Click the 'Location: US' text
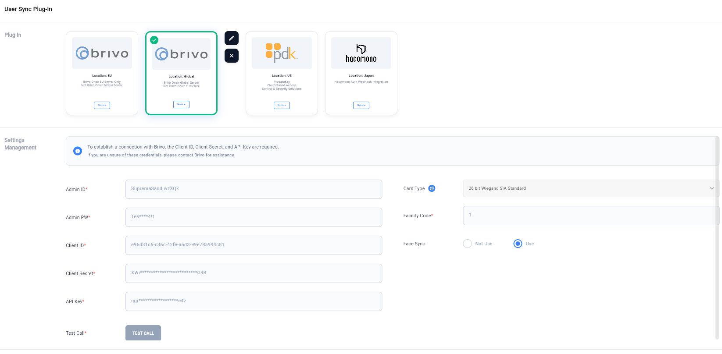Screen dimensions: 722x354 [x=282, y=75]
